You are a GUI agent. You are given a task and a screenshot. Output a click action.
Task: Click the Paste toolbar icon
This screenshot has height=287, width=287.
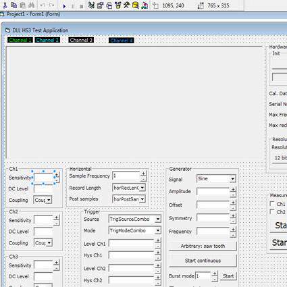click(23, 5)
